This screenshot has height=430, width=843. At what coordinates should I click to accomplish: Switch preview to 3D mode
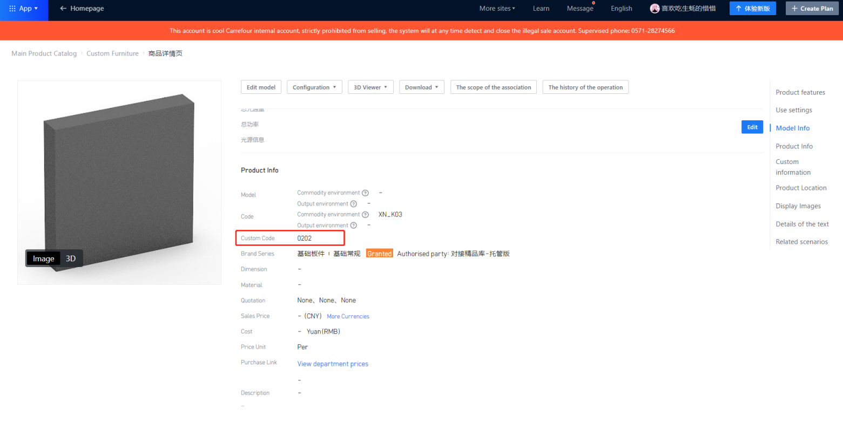pos(71,258)
